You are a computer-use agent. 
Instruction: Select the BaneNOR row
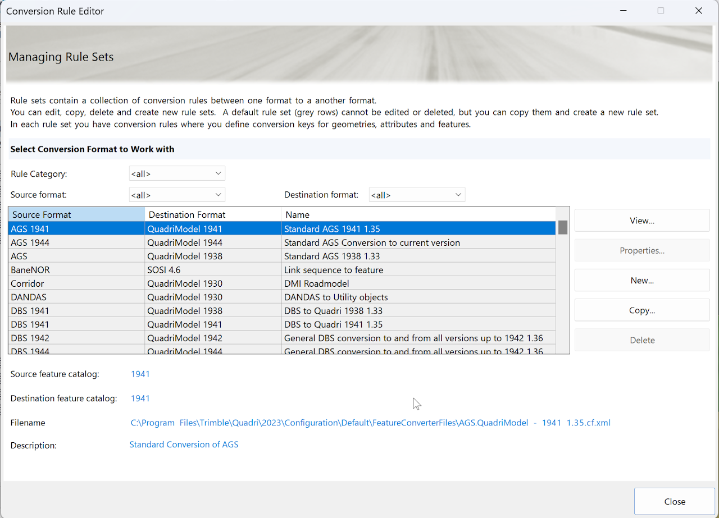point(282,269)
